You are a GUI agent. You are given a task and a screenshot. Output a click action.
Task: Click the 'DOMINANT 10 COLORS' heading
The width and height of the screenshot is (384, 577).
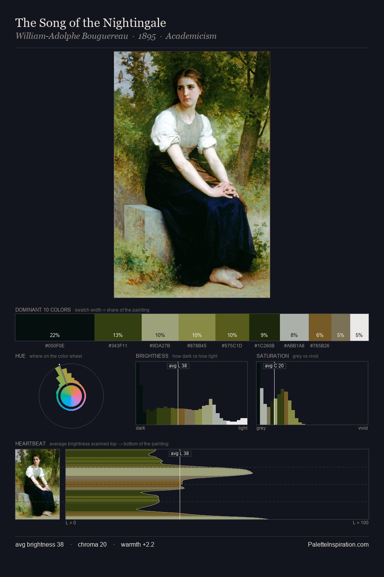pos(43,310)
